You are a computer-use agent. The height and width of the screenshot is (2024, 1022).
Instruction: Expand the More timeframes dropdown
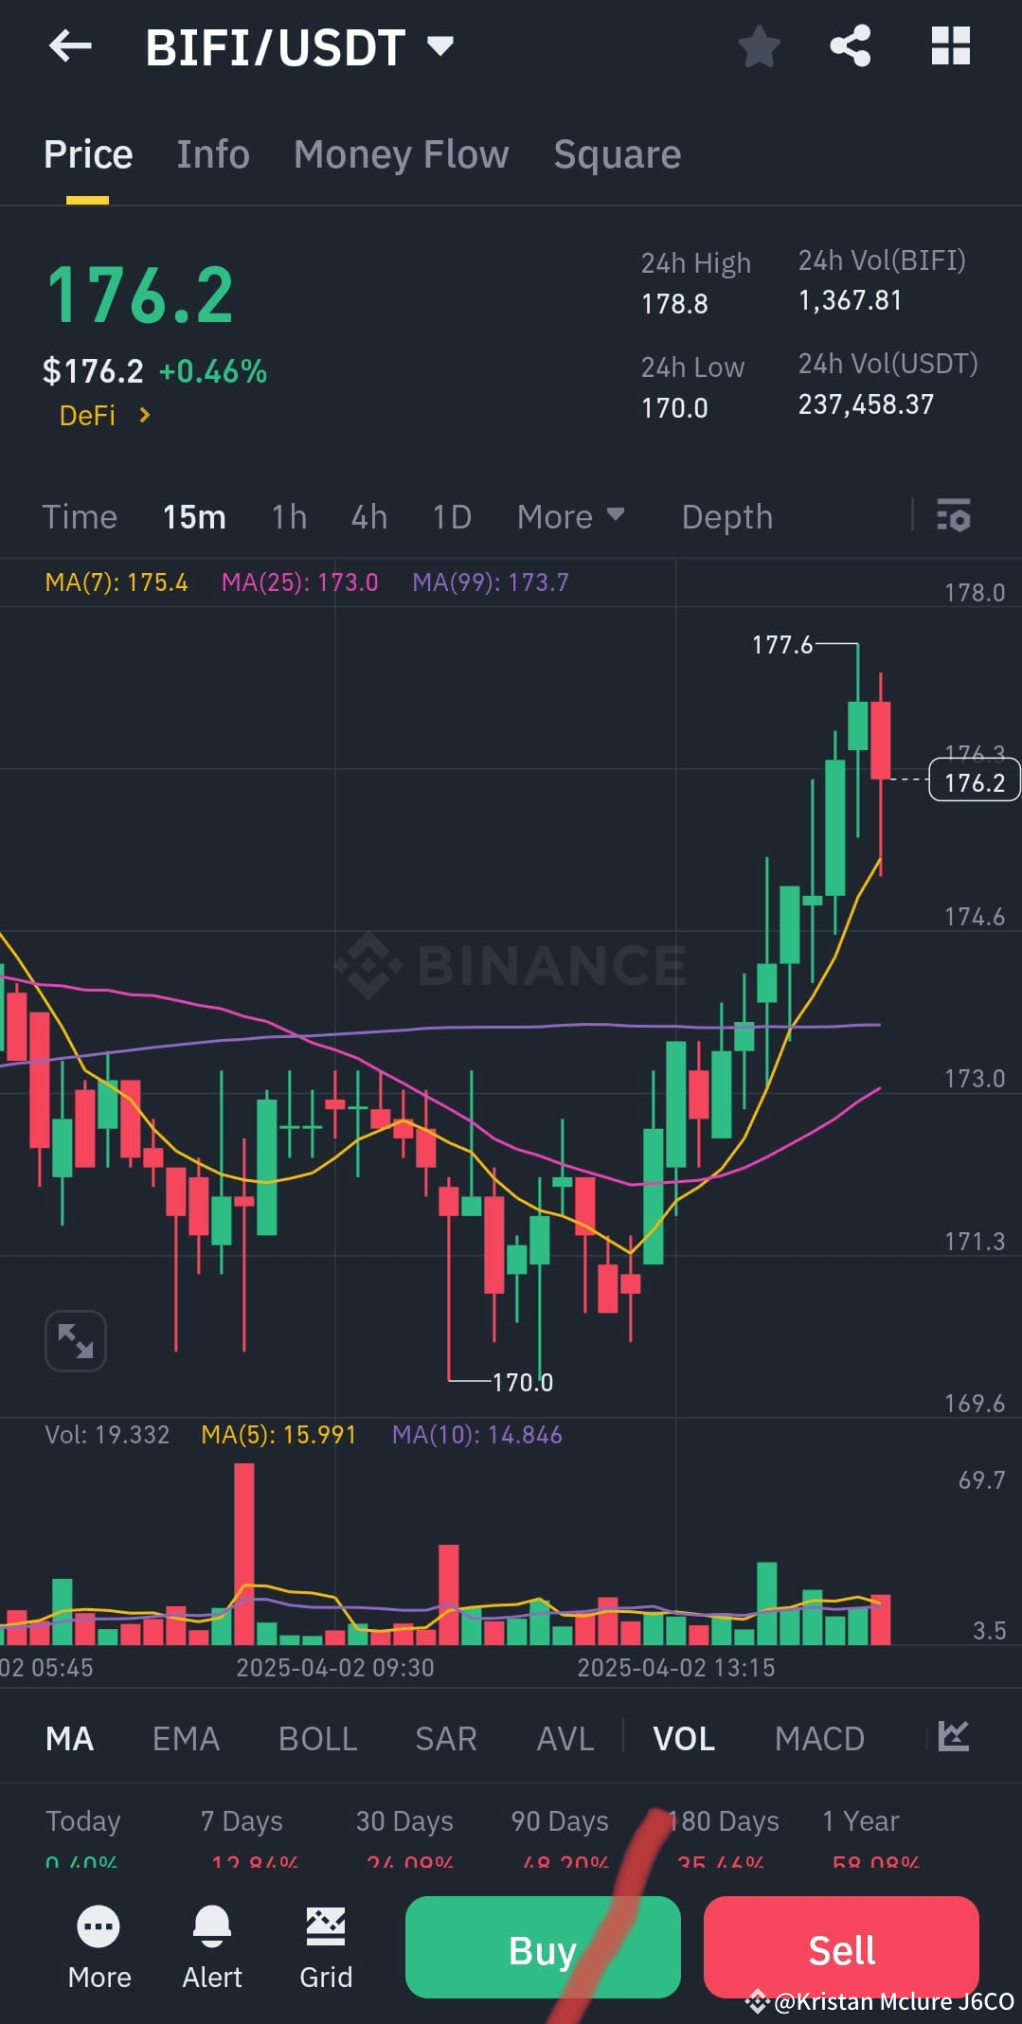point(571,516)
